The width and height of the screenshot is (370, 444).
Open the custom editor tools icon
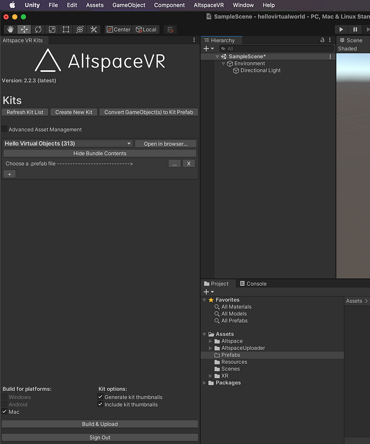pyautogui.click(x=94, y=30)
